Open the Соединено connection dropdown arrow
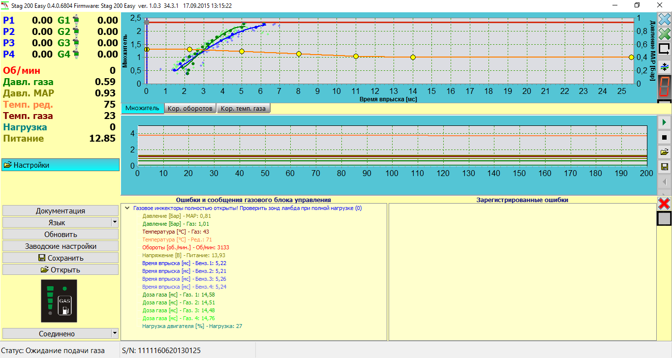 115,333
